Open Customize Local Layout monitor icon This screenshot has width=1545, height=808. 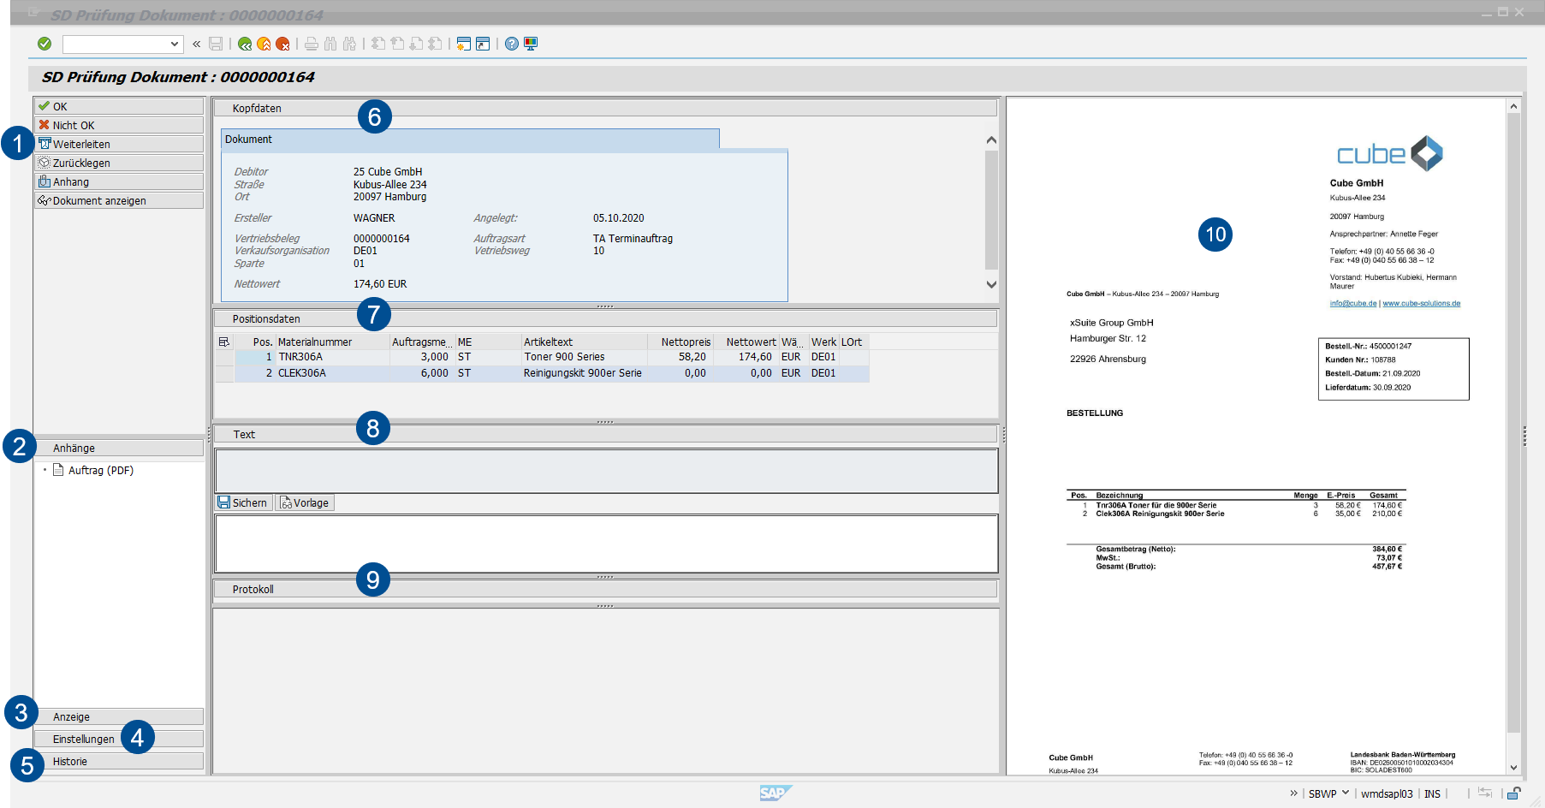coord(531,44)
